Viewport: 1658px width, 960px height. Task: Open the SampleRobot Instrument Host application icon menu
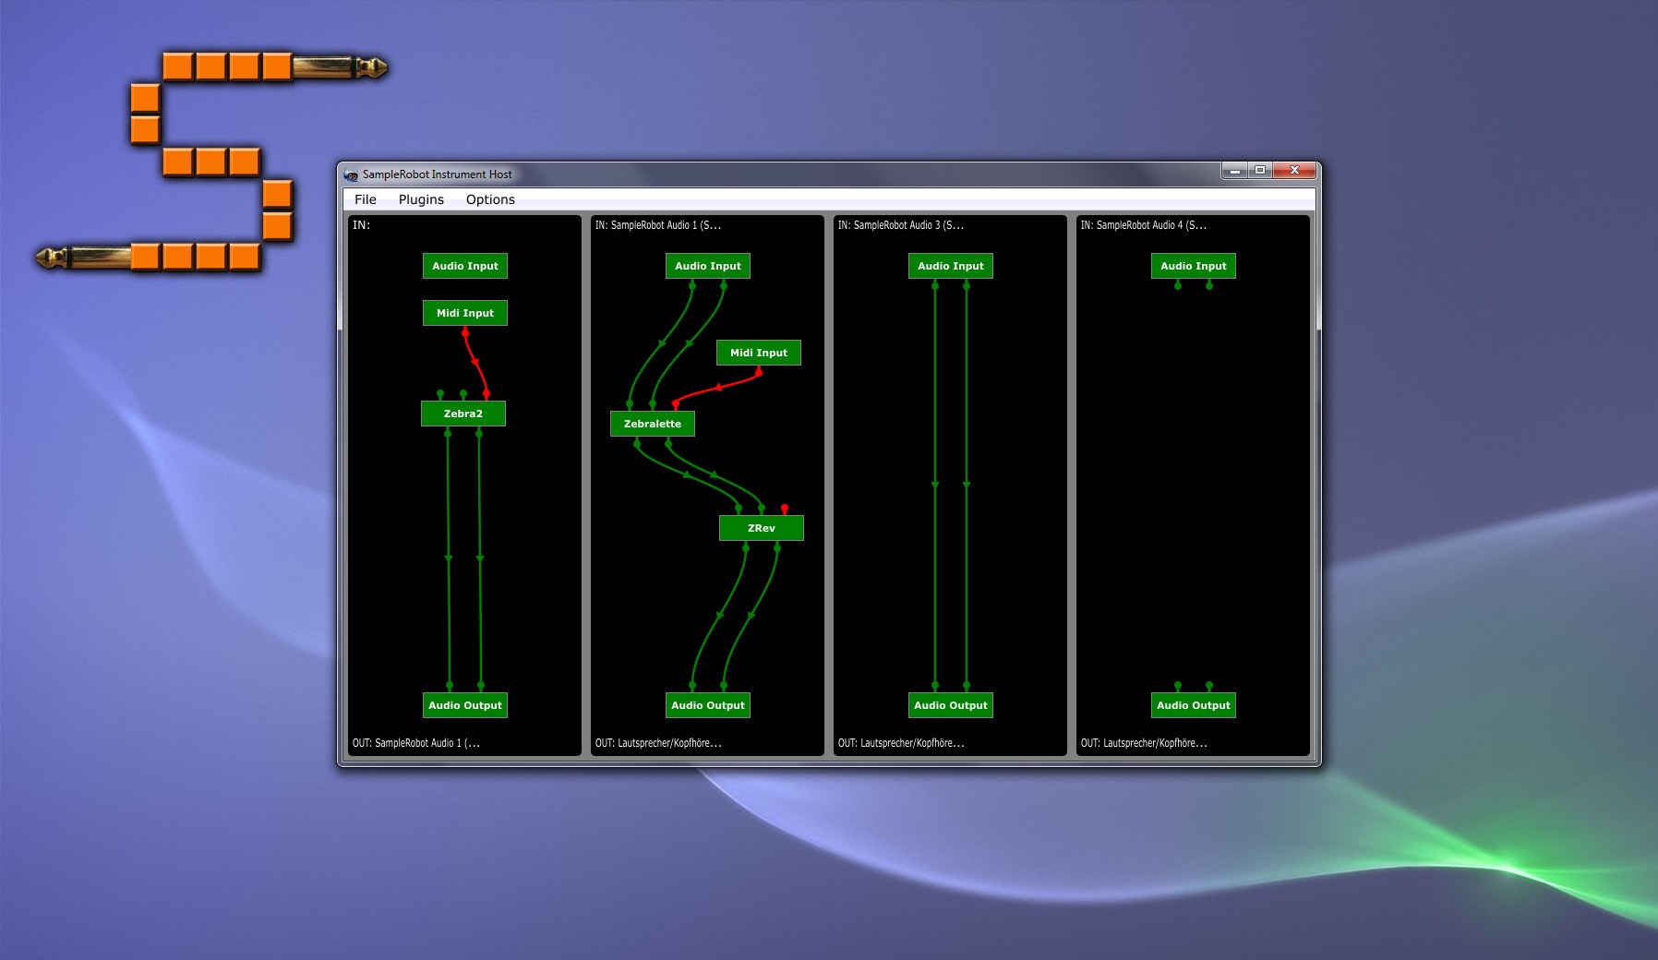click(x=351, y=174)
